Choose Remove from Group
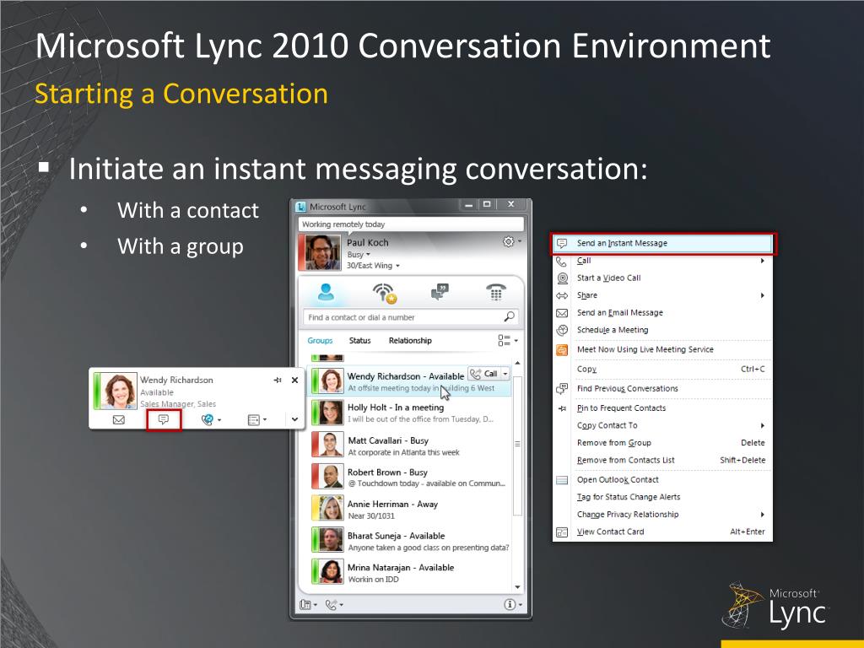Screen dimensions: 864x648 (663, 443)
